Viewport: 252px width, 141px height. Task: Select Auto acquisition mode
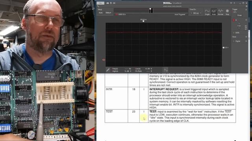click(x=214, y=12)
